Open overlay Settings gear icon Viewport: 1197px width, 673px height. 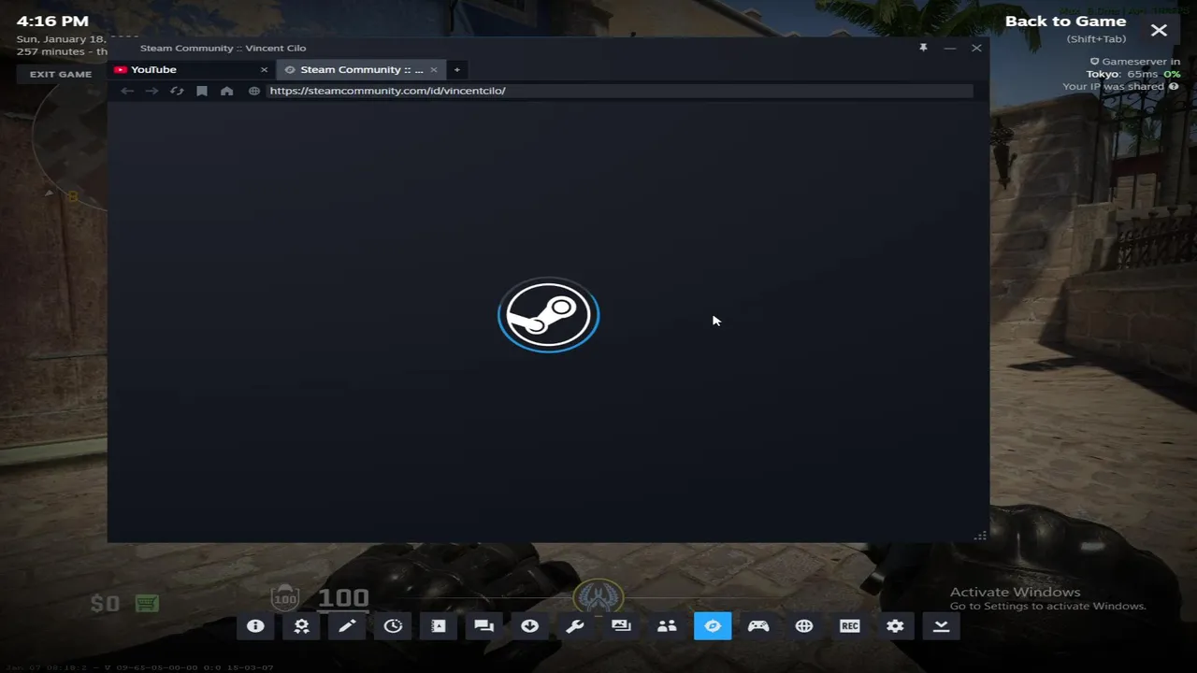point(895,626)
